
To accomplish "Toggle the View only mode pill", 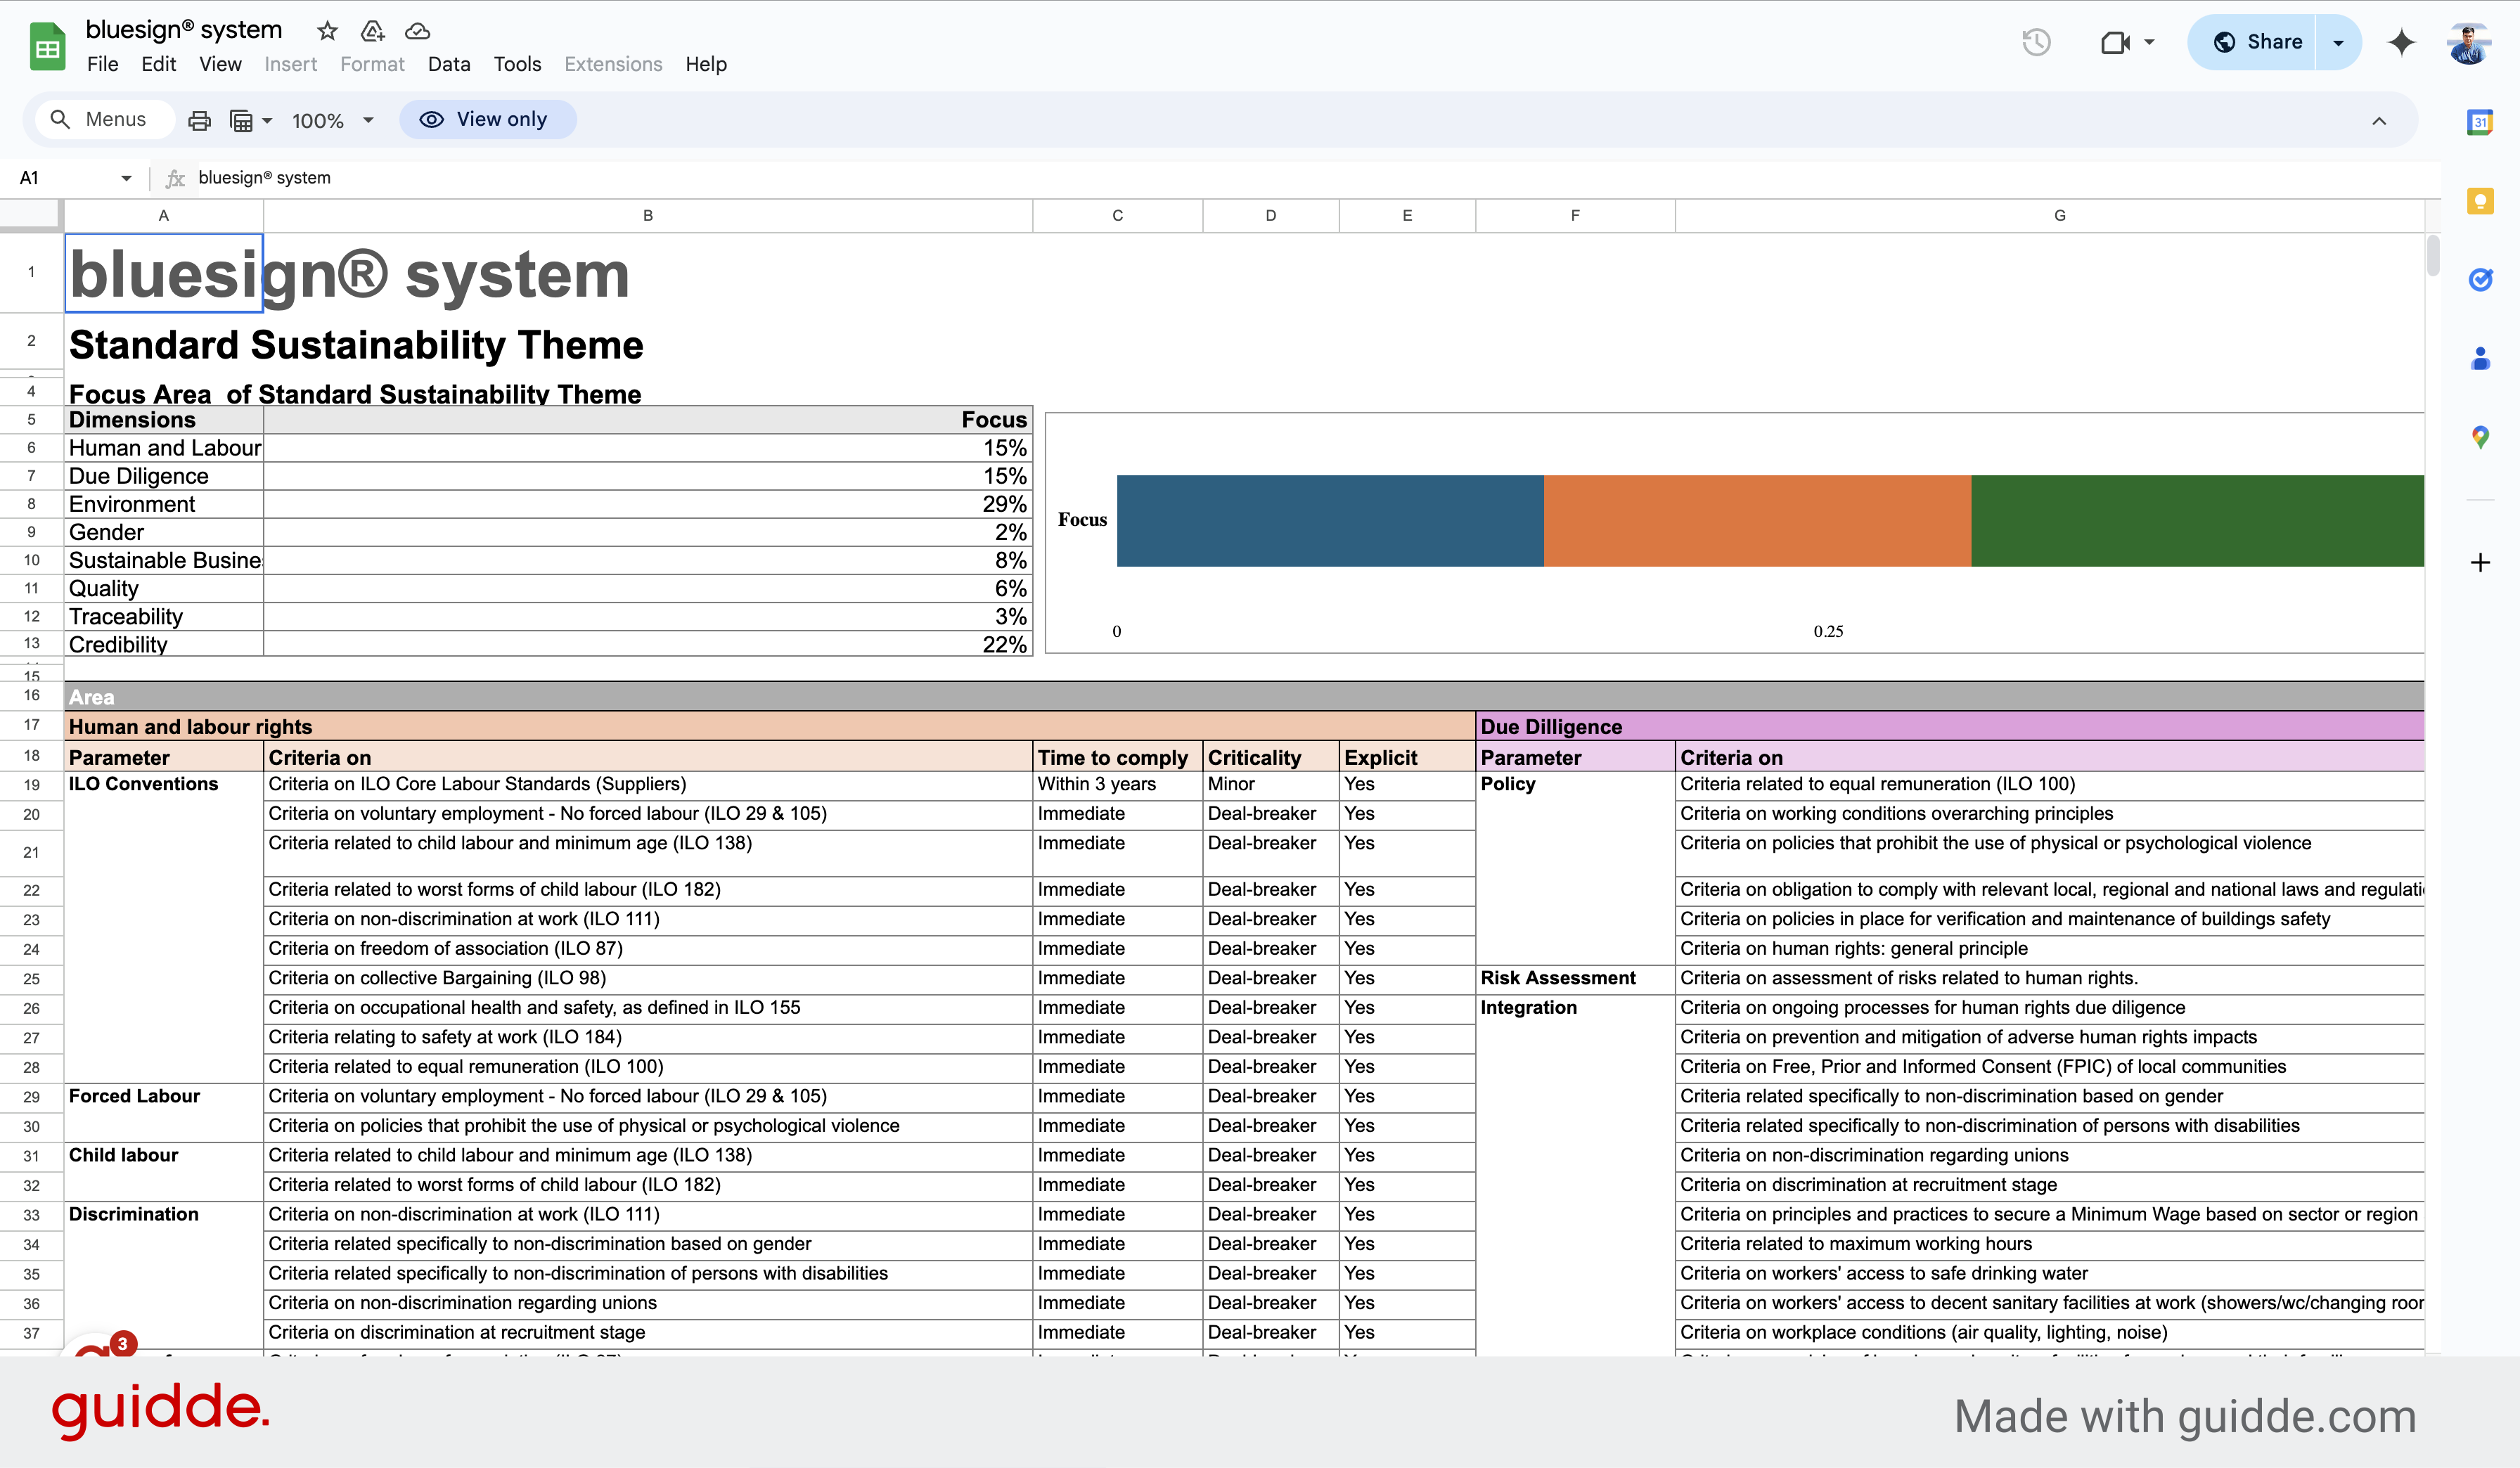I will click(x=487, y=119).
